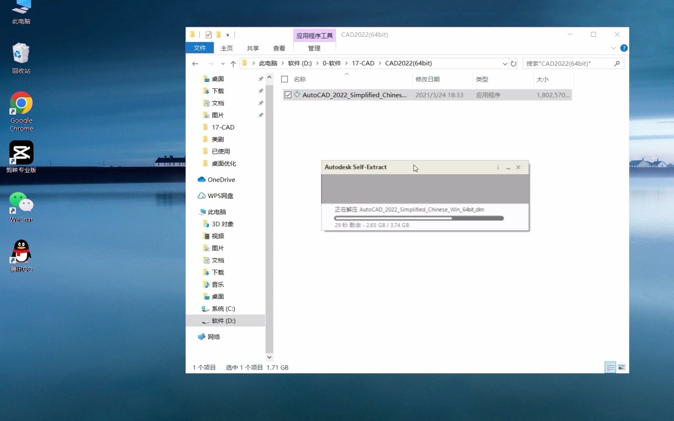Launch 剪映专业版 from desktop
Image resolution: width=674 pixels, height=421 pixels.
(x=21, y=157)
